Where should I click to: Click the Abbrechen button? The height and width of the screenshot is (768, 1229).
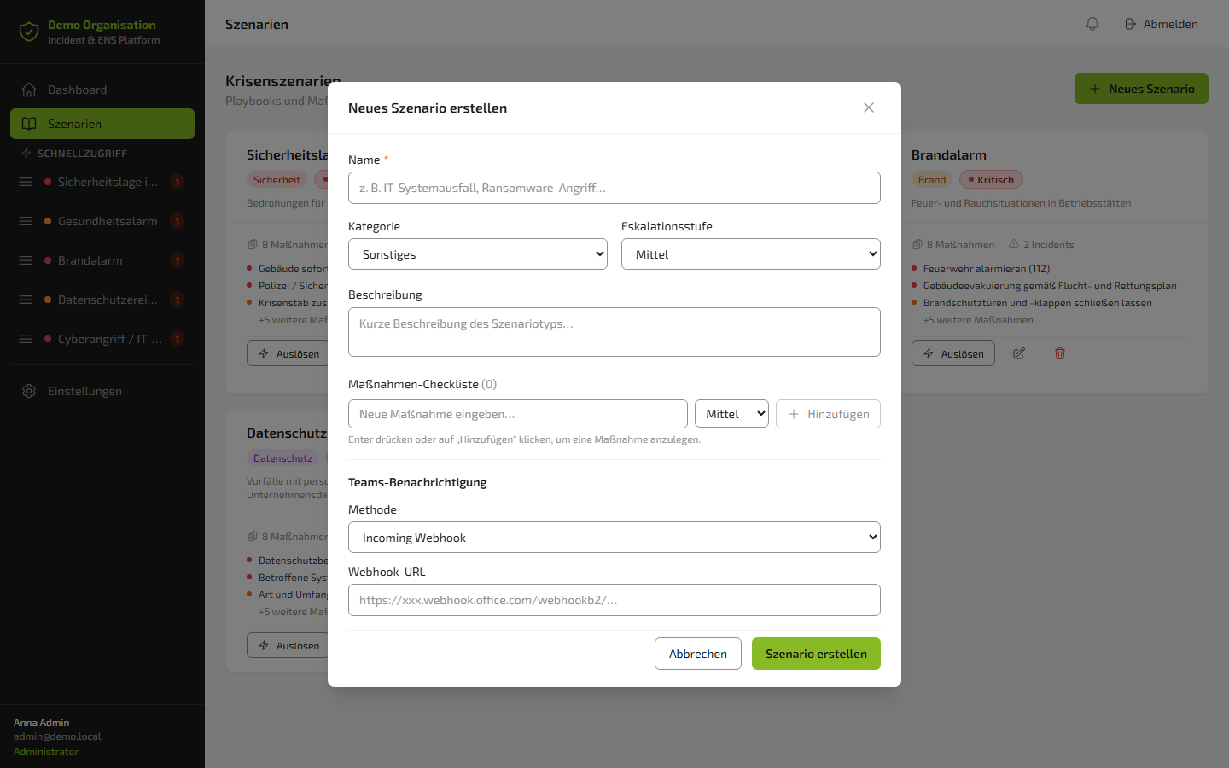698,654
